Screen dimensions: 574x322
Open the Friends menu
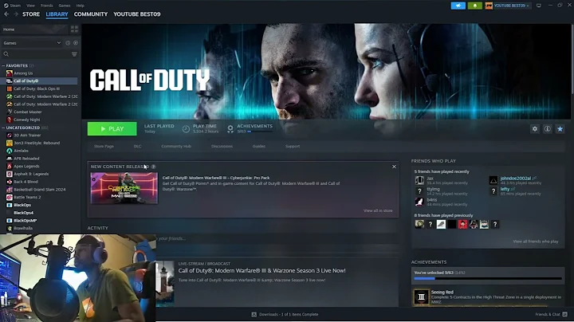click(x=46, y=6)
